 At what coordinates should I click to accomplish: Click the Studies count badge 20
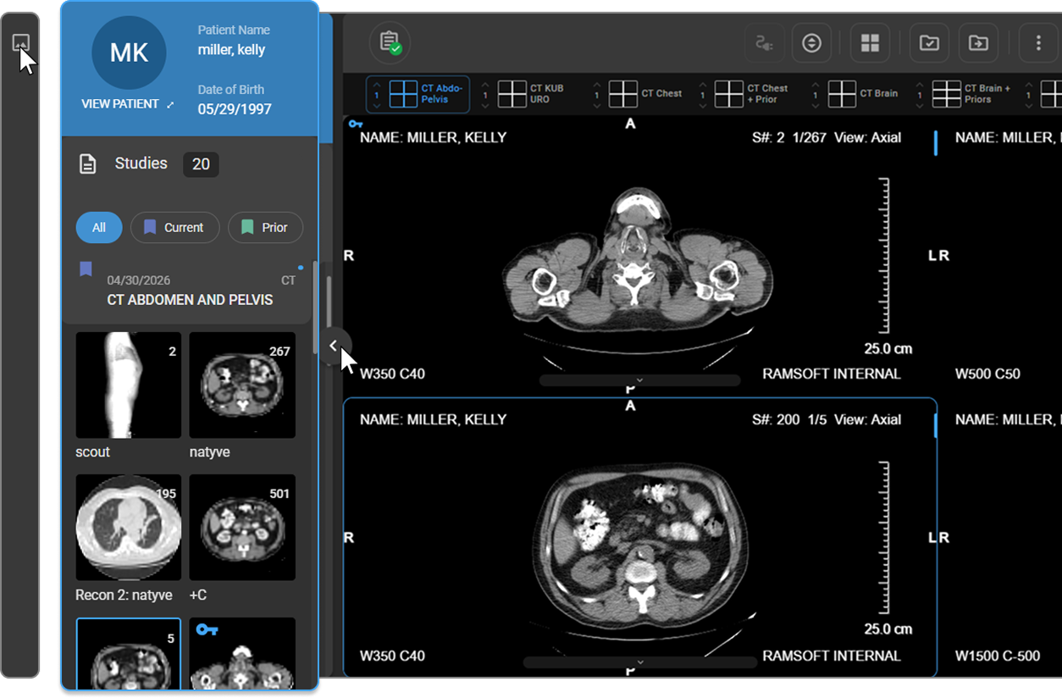[201, 164]
